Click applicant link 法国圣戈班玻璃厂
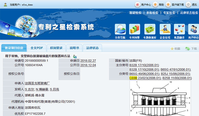Screen dimensions: 199x116 (37, 83)
